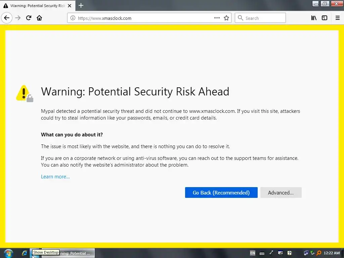Go back using the back arrow
344x258 pixels.
pos(7,18)
